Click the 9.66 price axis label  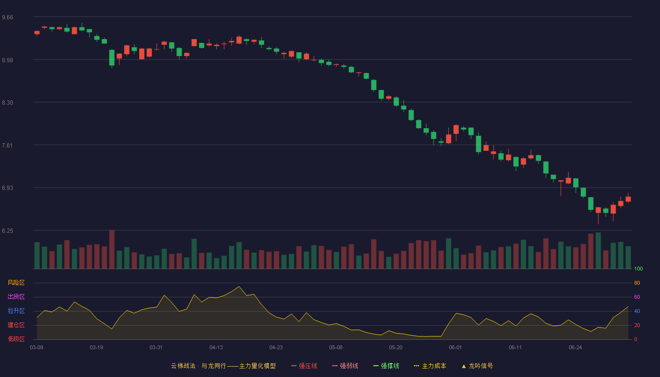point(8,17)
